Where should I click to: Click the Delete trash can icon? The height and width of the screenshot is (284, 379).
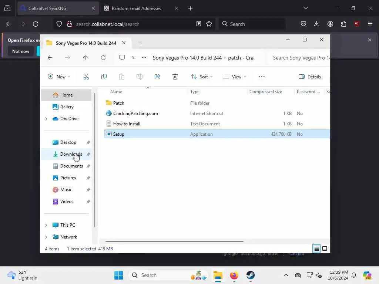[175, 77]
